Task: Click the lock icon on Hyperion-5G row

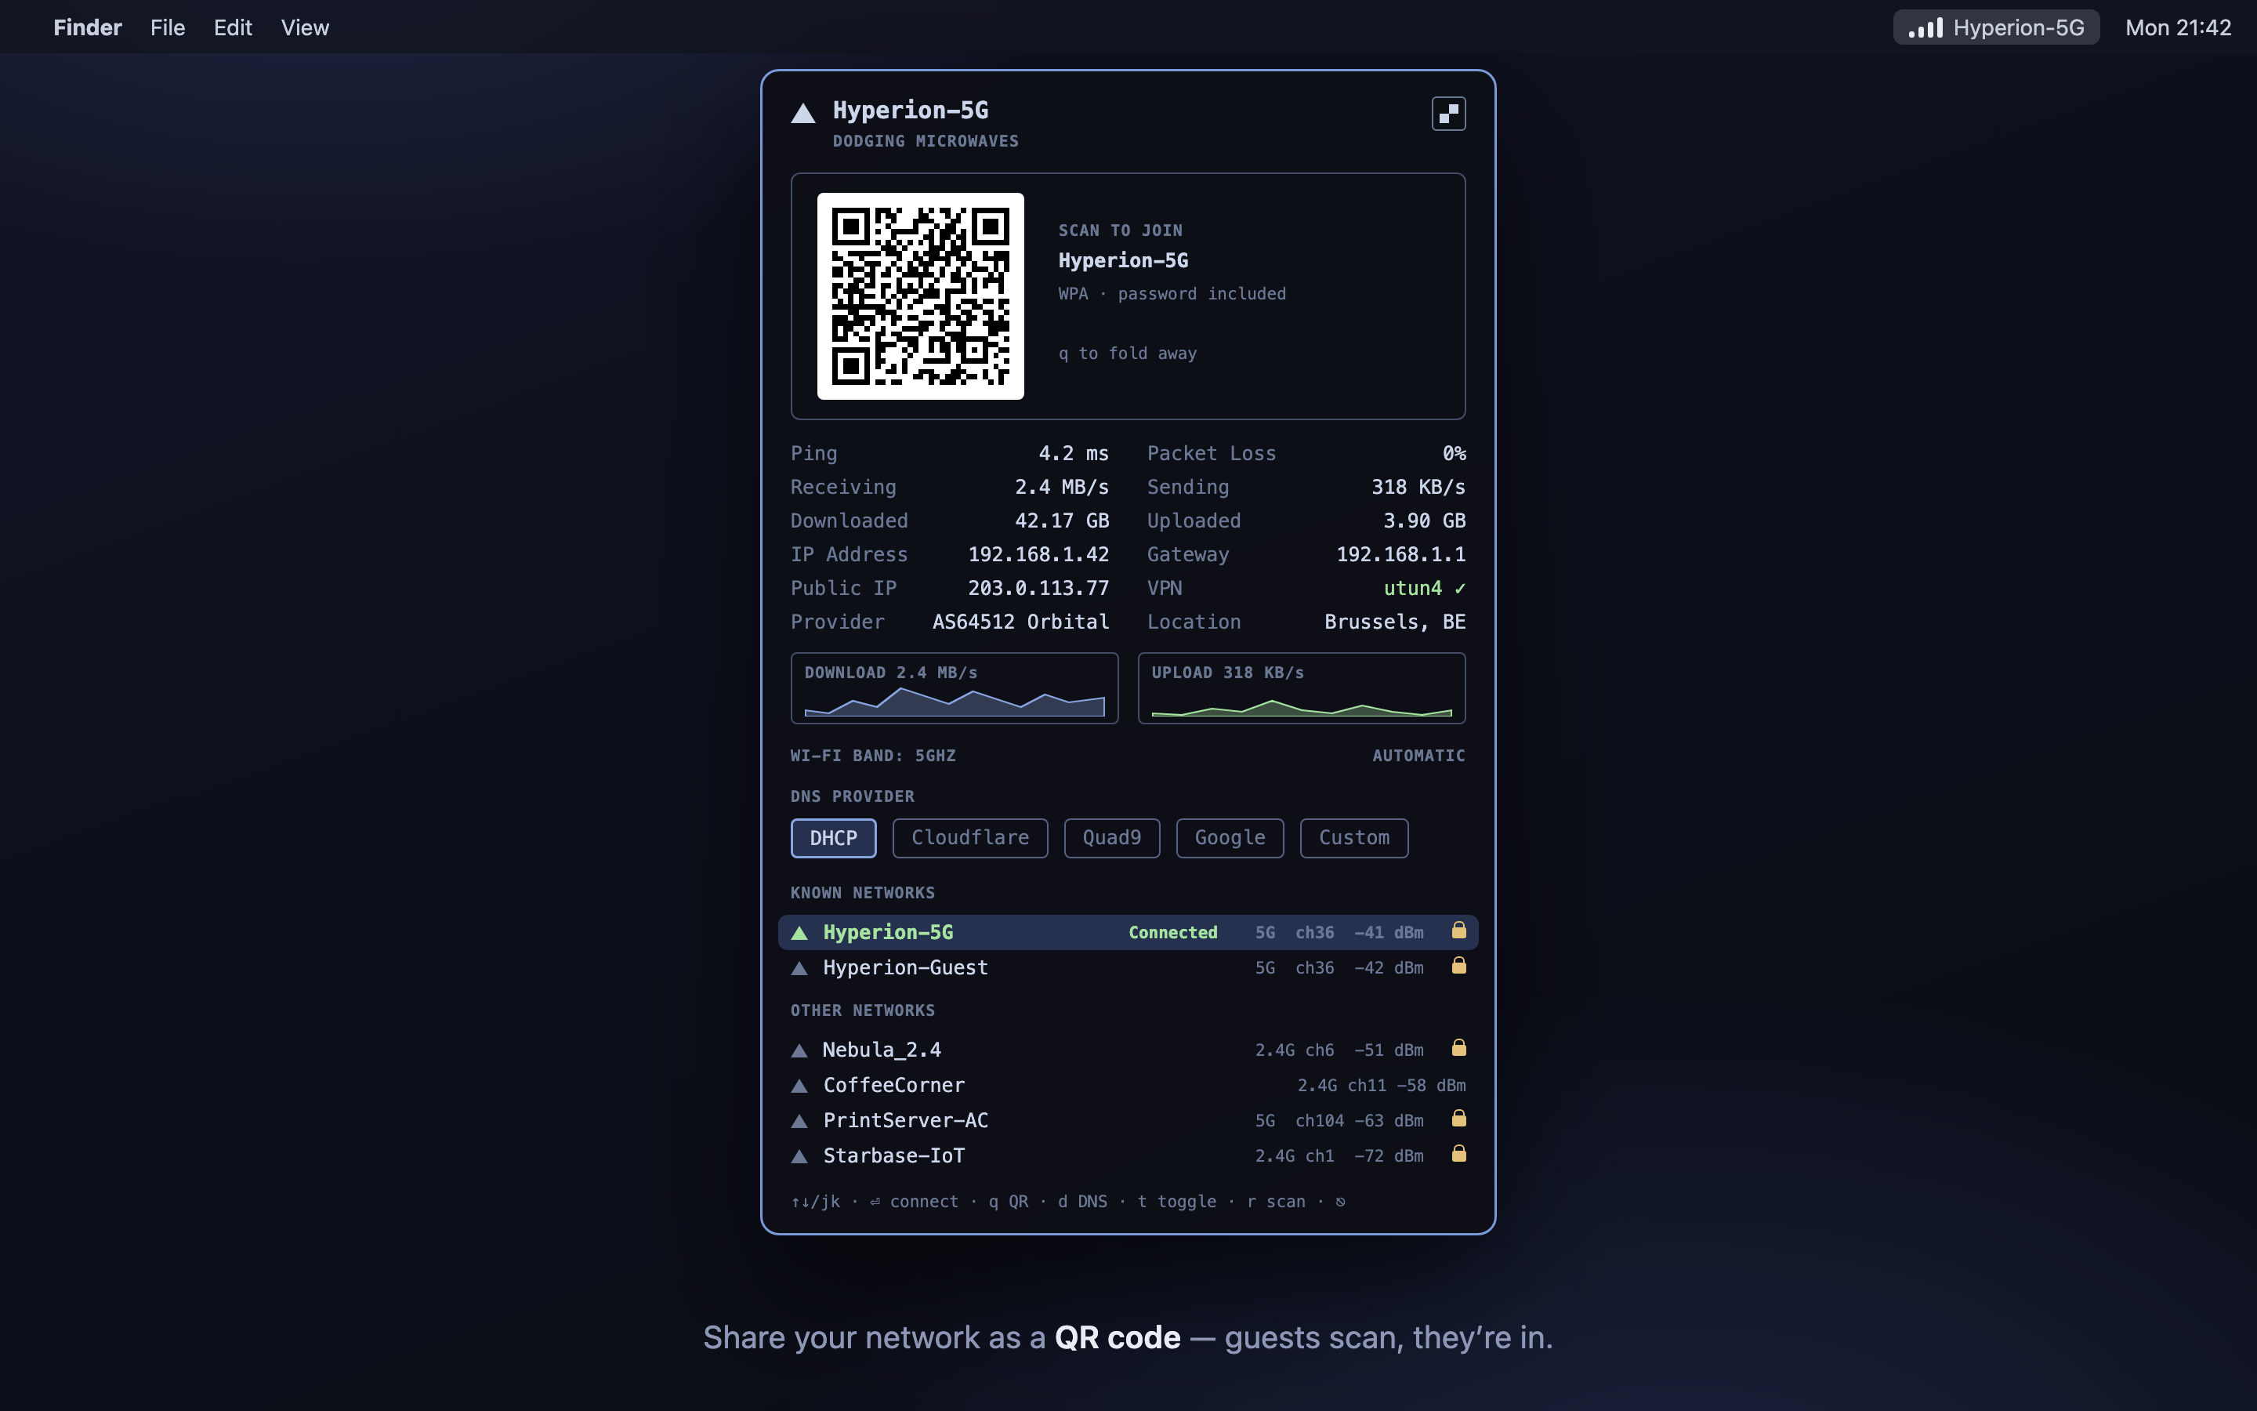Action: tap(1458, 930)
